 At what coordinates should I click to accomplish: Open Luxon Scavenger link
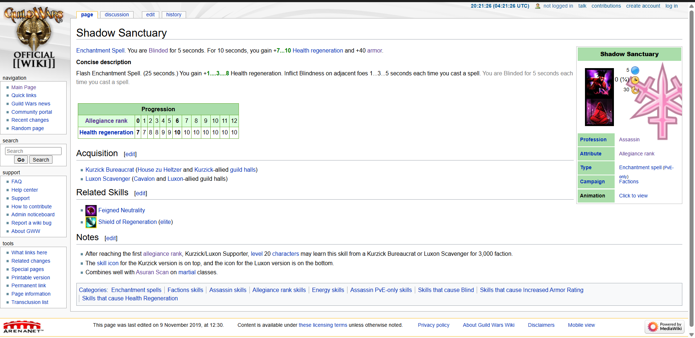(x=108, y=179)
